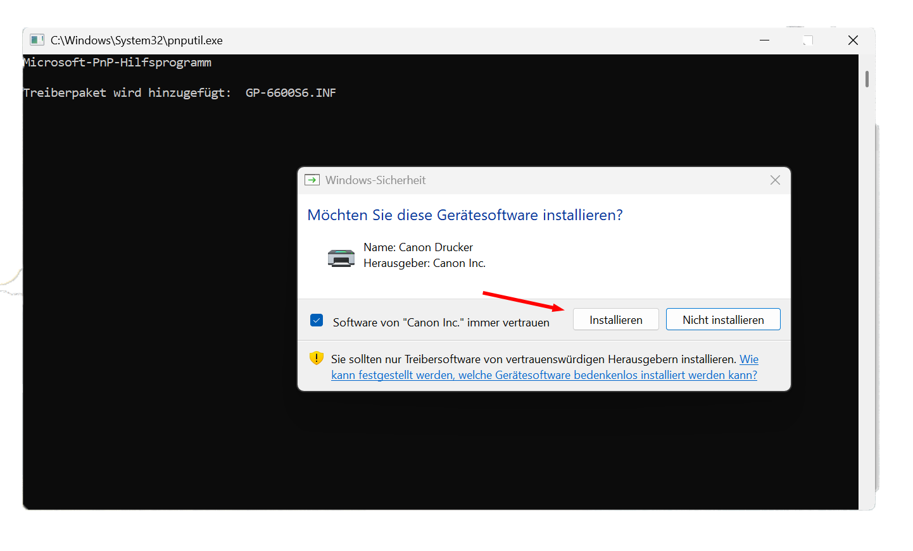Open the pnputil.exe window system menu icon
Viewport: 913px width, 551px height.
[37, 40]
